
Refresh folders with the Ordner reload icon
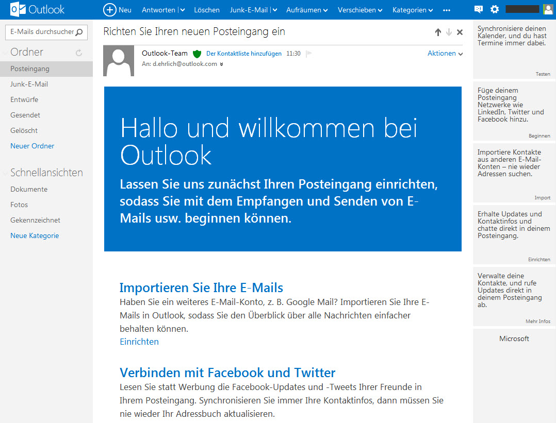pos(79,53)
